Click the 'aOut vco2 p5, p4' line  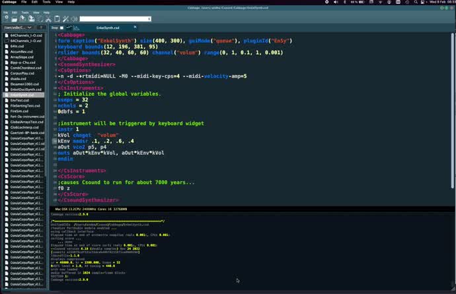(82, 147)
